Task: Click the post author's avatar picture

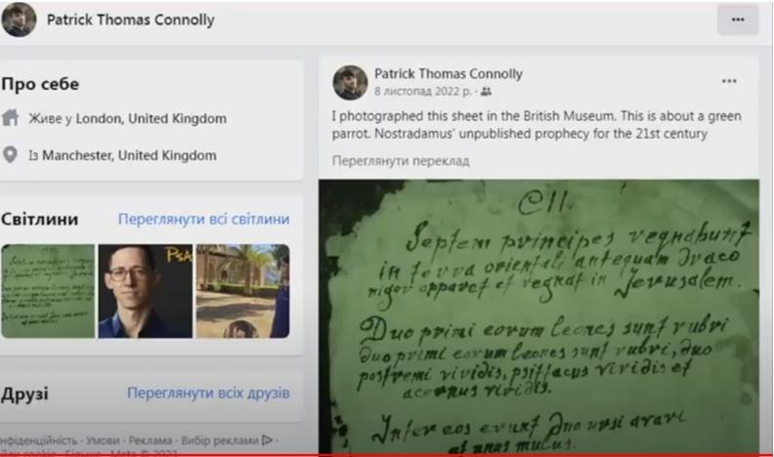Action: (x=350, y=82)
